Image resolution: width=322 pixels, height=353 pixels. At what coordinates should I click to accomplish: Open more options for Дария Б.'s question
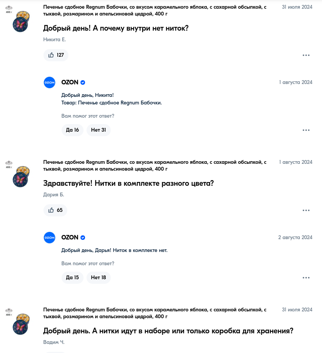point(306,210)
